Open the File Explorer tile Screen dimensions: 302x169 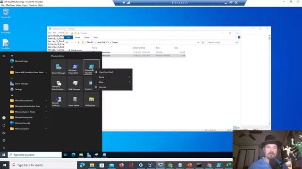[x=92, y=100]
